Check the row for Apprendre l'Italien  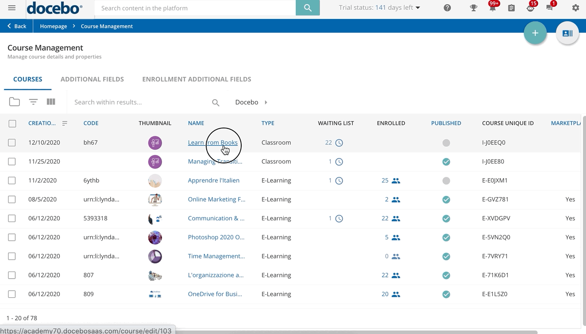12,180
